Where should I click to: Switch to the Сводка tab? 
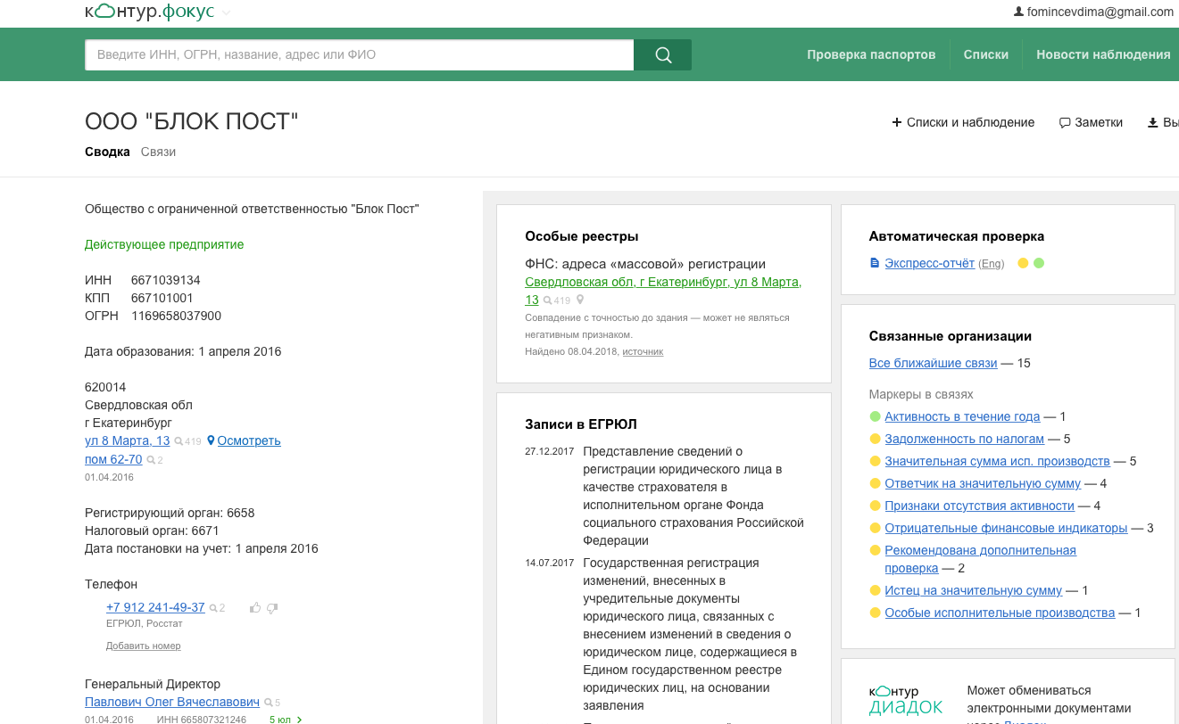click(107, 152)
